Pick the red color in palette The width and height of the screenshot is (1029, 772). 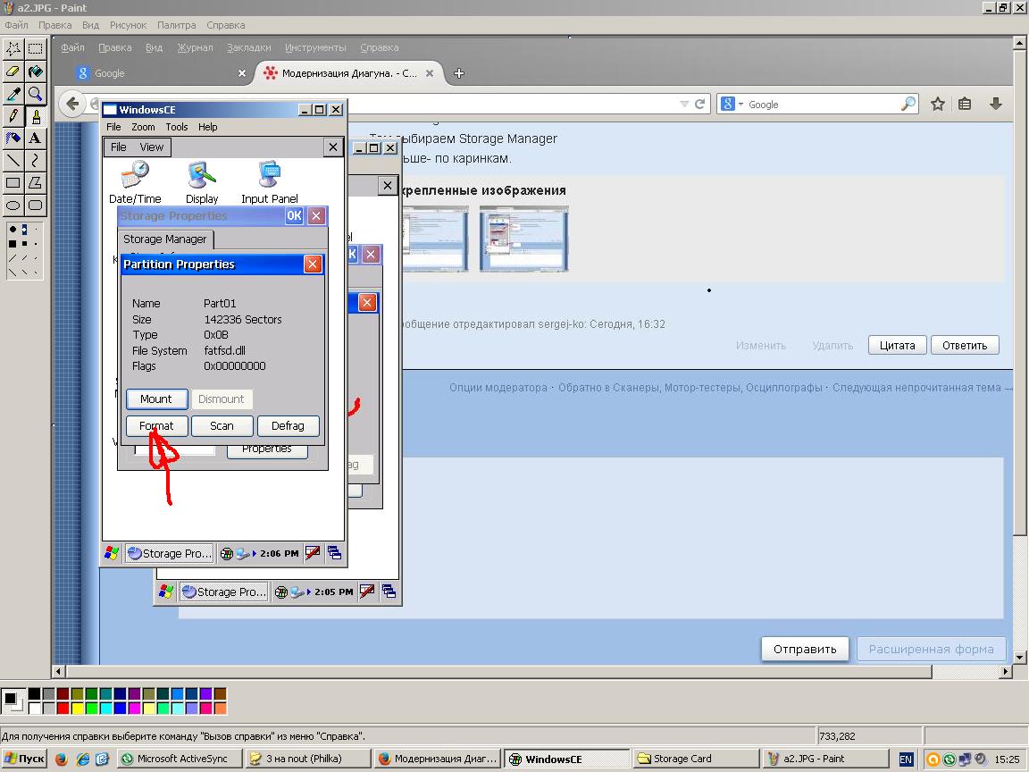63,709
